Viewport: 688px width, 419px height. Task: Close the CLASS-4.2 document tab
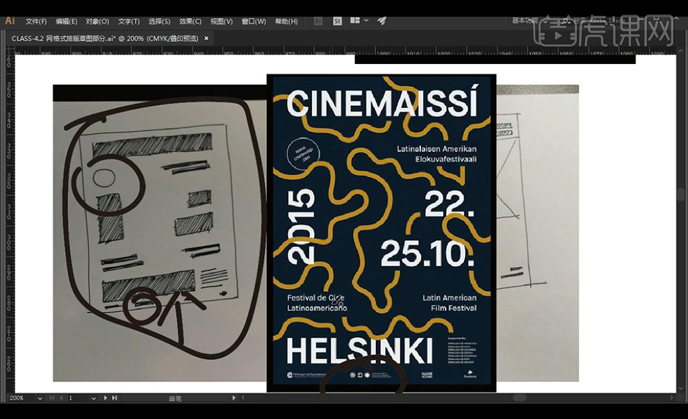(x=206, y=39)
